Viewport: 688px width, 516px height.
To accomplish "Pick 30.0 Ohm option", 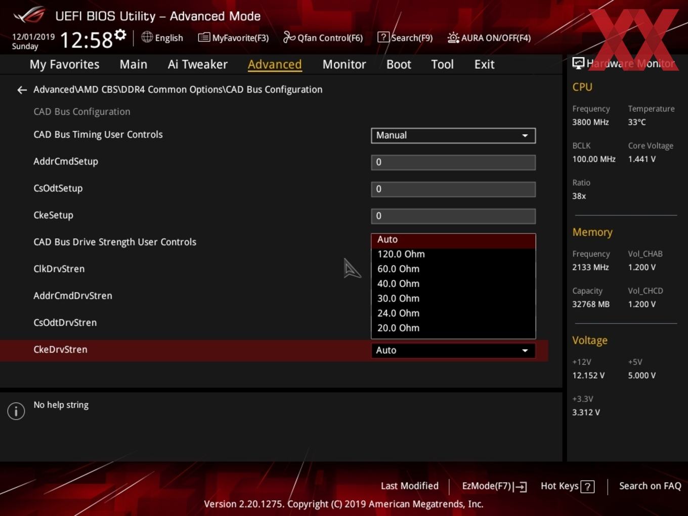I will (x=453, y=298).
